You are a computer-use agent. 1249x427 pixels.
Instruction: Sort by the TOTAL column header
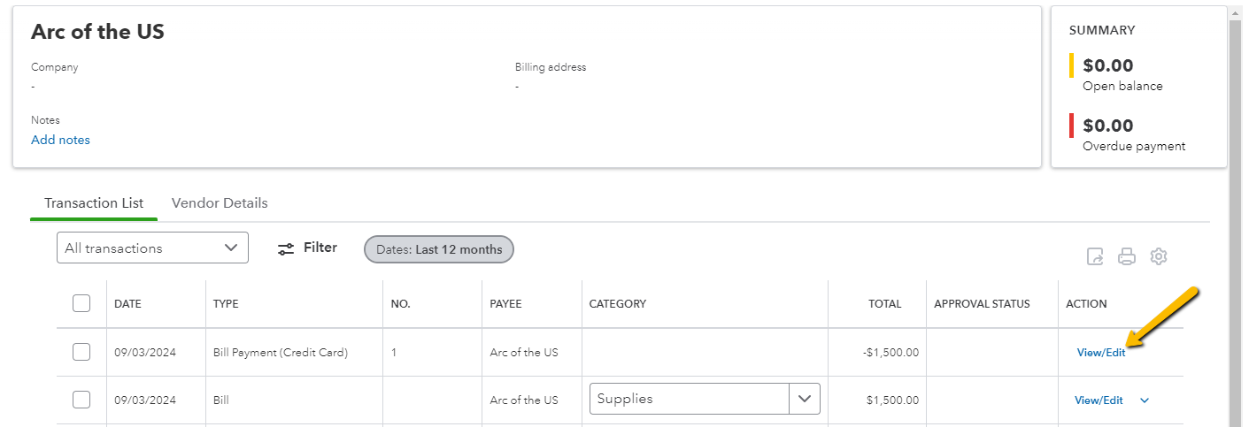(884, 304)
